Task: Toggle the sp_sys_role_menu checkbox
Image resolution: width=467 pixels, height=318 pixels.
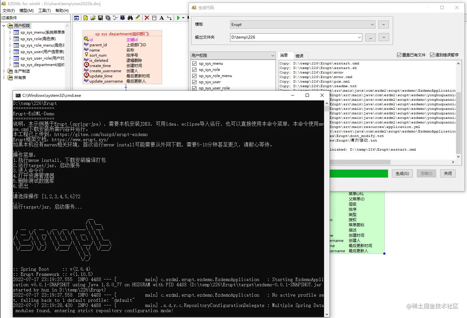Action: pos(194,76)
